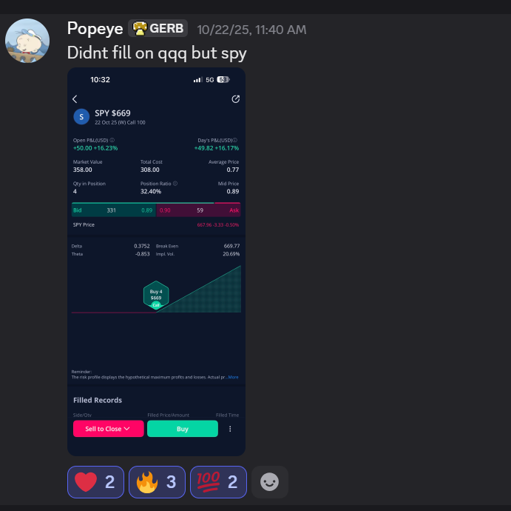Click the green Buy button

click(x=183, y=429)
